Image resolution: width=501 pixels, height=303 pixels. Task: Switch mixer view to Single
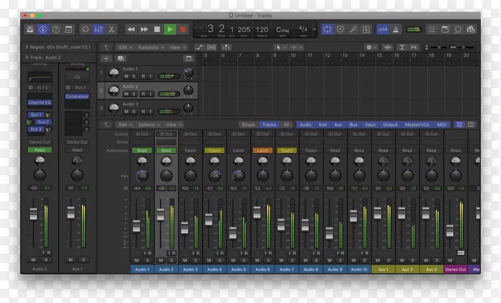point(249,124)
